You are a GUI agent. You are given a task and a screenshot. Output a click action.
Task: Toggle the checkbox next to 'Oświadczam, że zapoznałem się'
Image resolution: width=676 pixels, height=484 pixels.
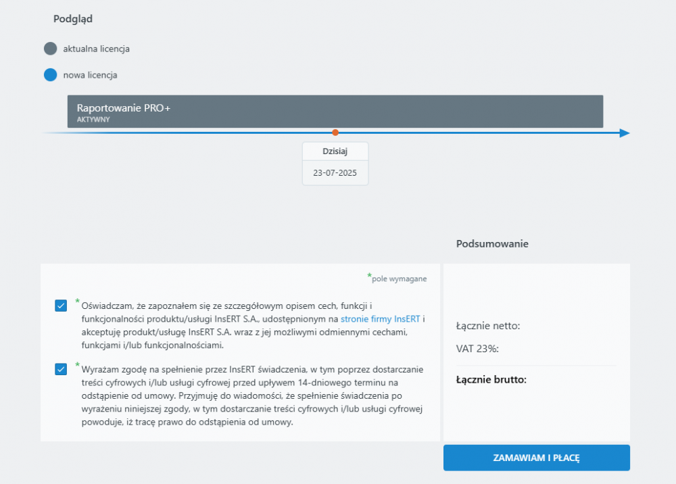pos(60,306)
